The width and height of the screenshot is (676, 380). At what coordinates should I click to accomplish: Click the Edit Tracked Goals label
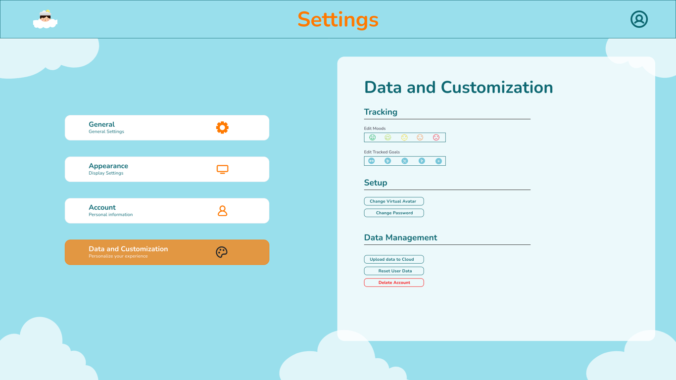tap(382, 152)
